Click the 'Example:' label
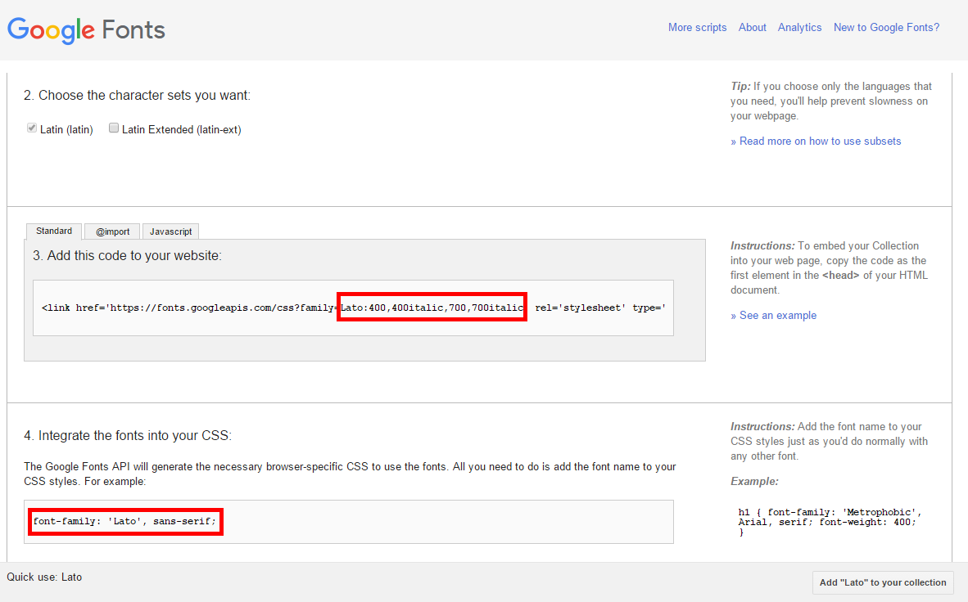Image resolution: width=968 pixels, height=602 pixels. [x=754, y=481]
